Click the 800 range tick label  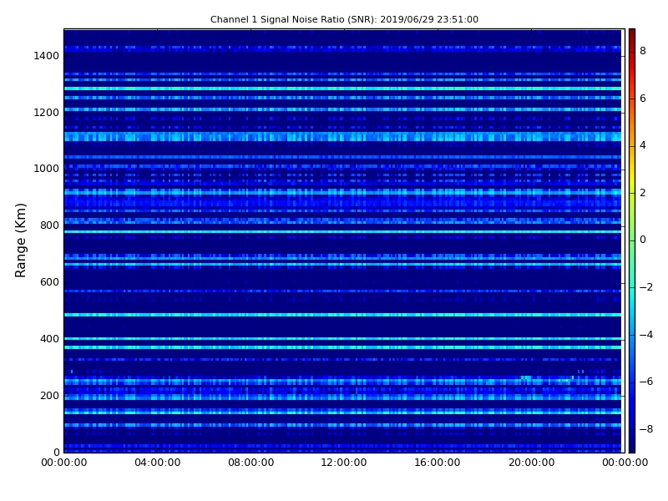[49, 225]
